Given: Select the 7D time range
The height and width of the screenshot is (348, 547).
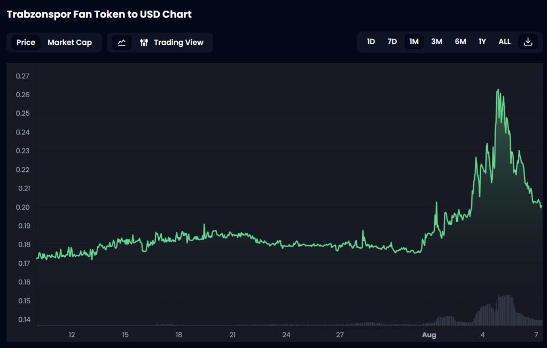Looking at the screenshot, I should click(392, 42).
